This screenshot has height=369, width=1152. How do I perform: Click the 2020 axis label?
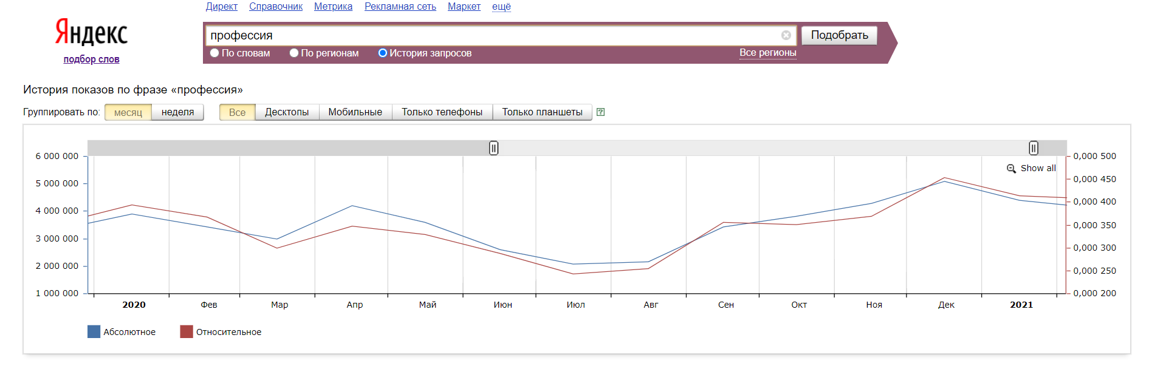click(x=134, y=305)
